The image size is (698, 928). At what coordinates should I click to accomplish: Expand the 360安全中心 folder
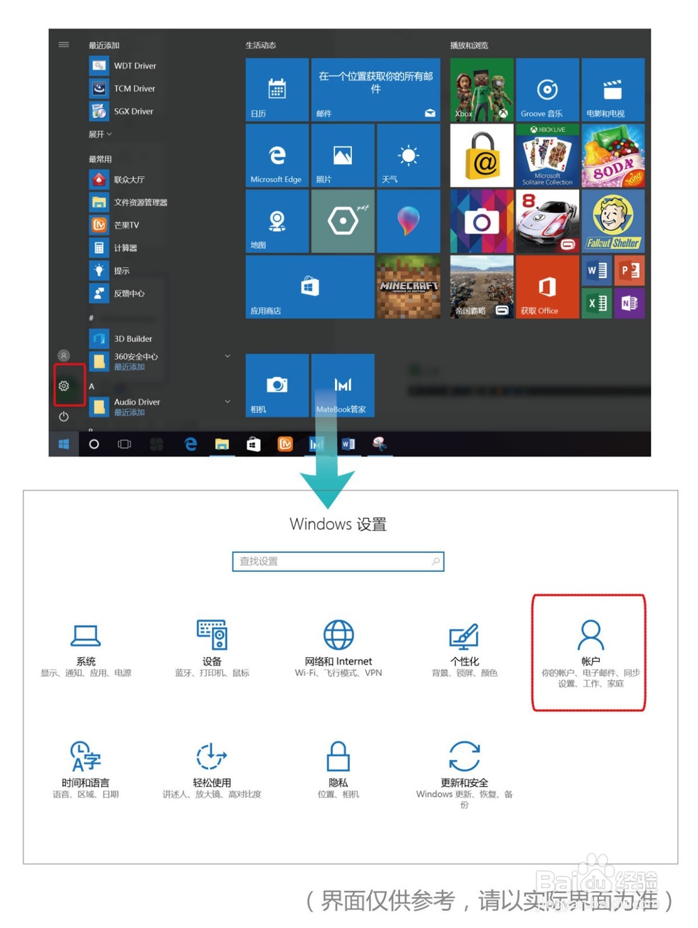click(x=161, y=361)
